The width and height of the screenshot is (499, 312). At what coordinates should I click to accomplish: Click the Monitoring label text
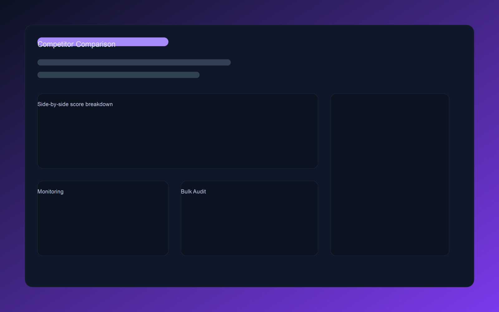click(50, 192)
